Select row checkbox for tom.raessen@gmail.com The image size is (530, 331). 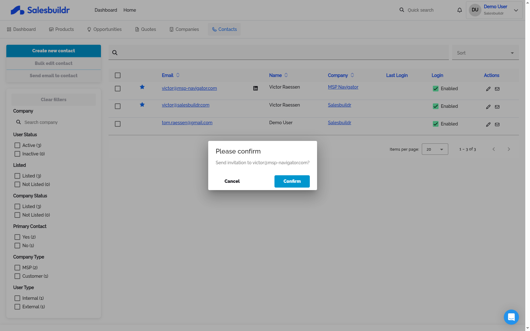tap(118, 124)
